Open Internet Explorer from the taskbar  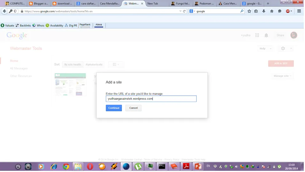pyautogui.click(x=54, y=167)
